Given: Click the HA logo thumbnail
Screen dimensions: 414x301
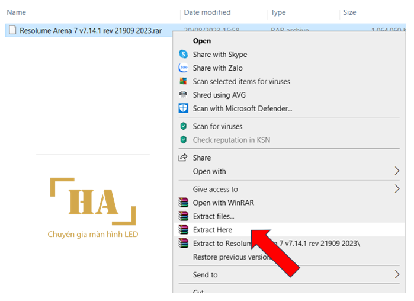Looking at the screenshot, I should (93, 210).
